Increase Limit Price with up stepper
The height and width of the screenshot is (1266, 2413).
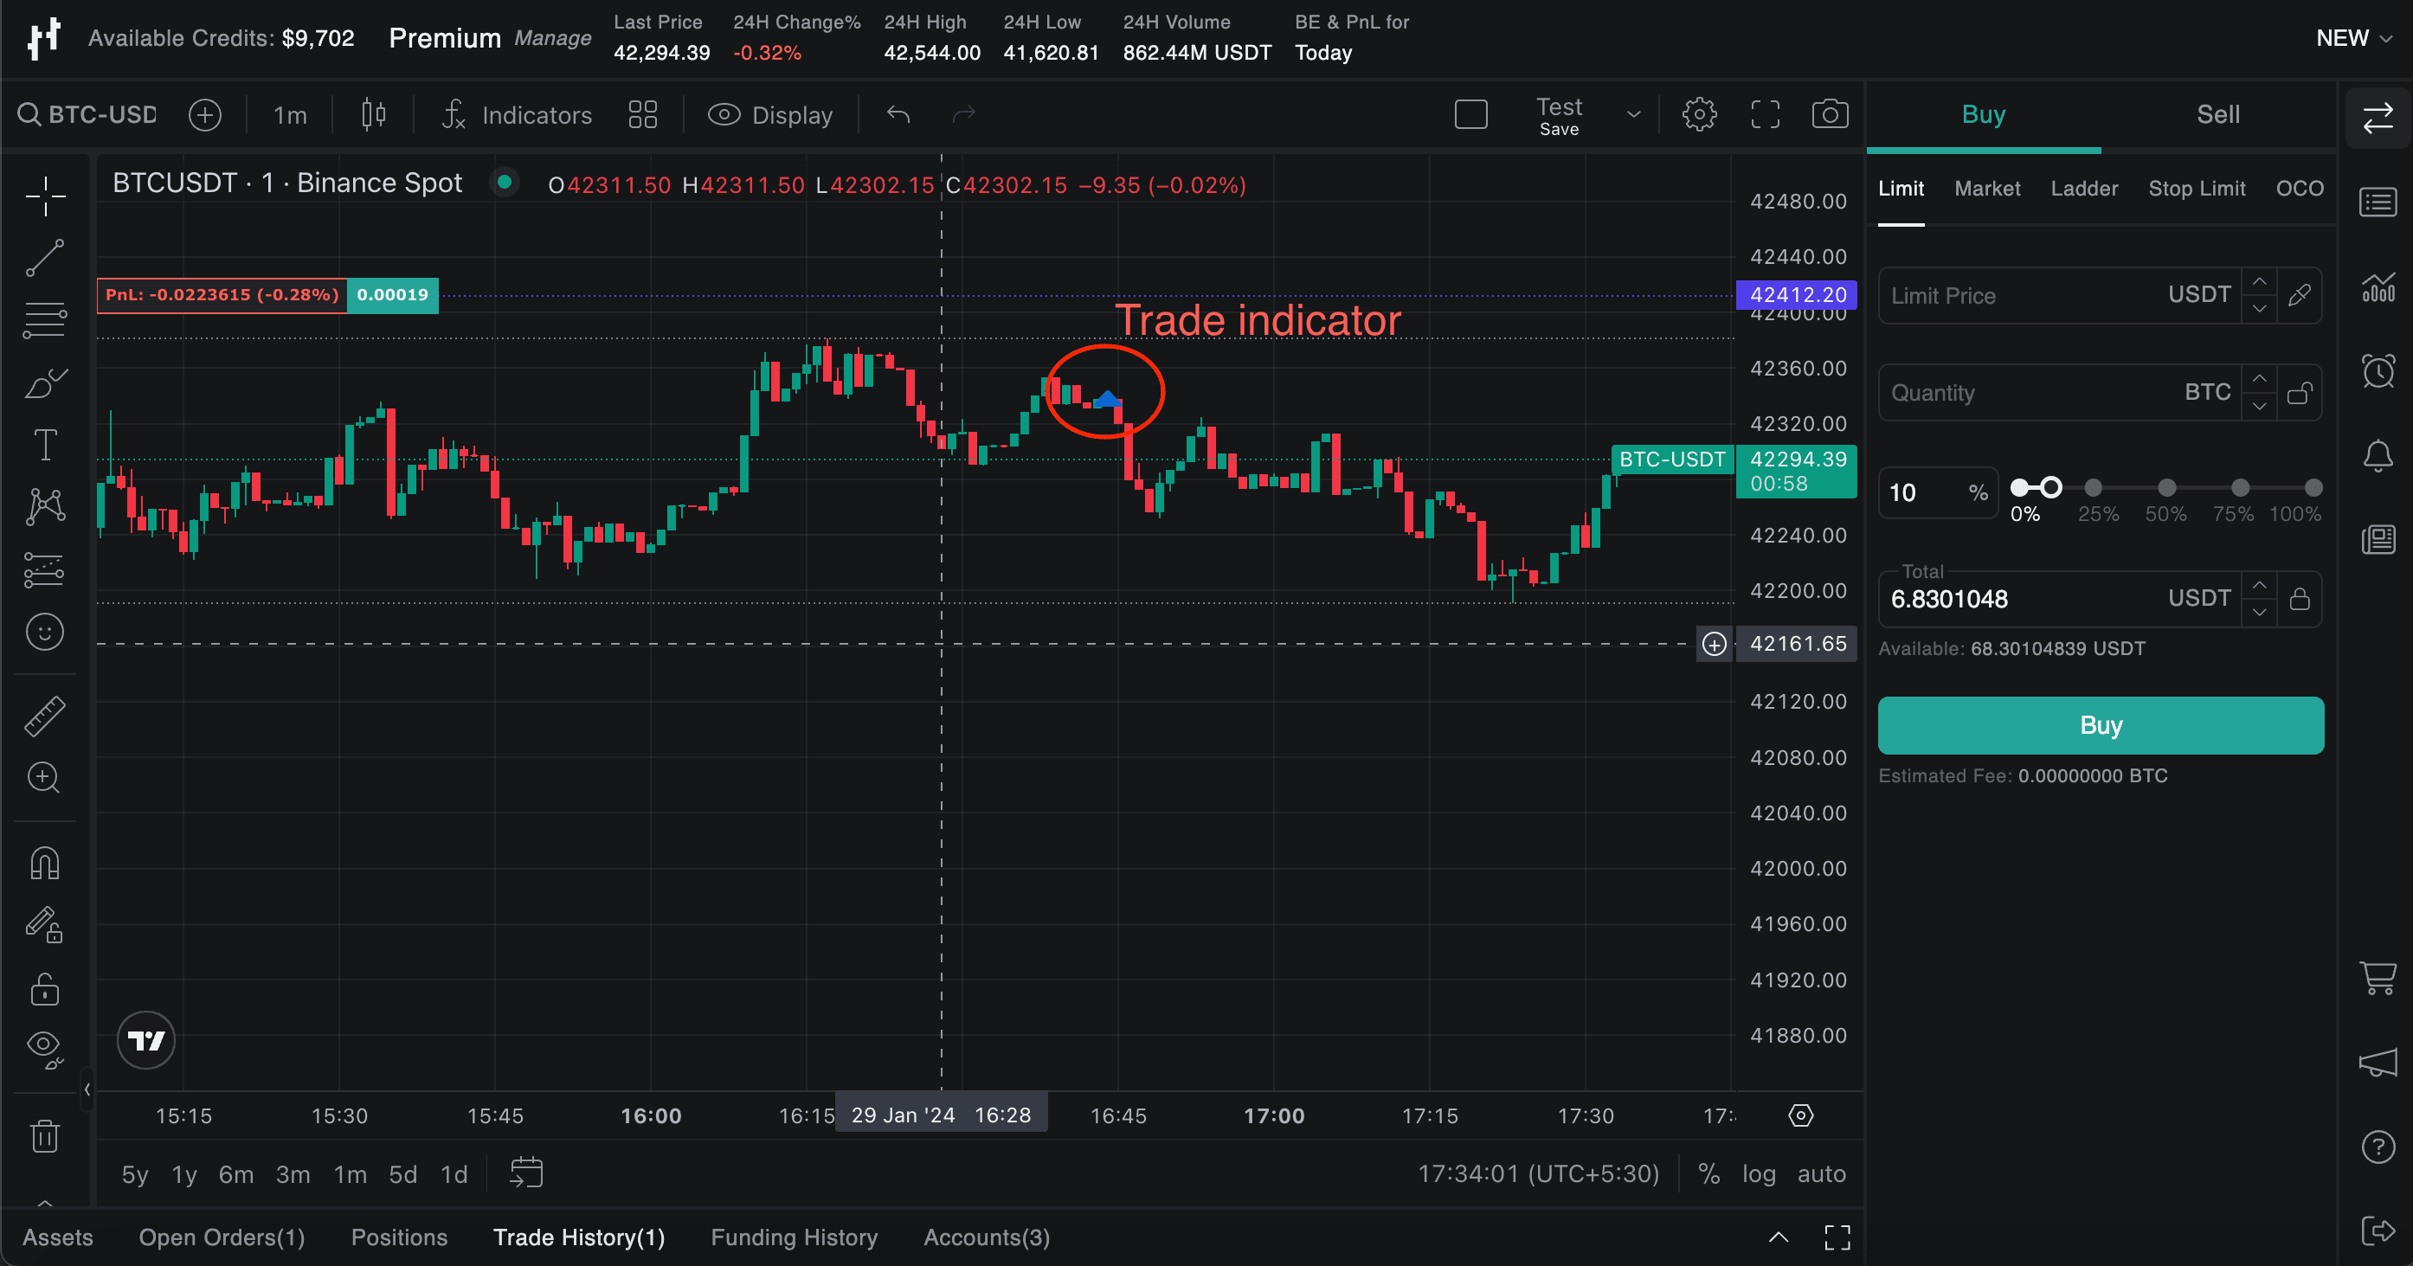(2260, 282)
